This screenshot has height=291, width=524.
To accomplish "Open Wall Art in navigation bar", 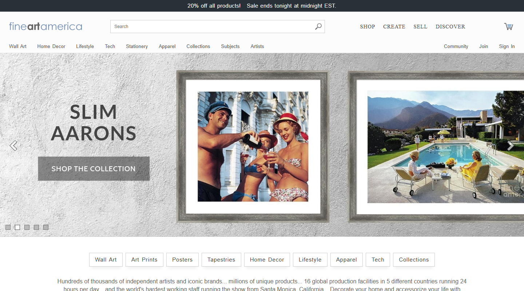I will (x=18, y=46).
